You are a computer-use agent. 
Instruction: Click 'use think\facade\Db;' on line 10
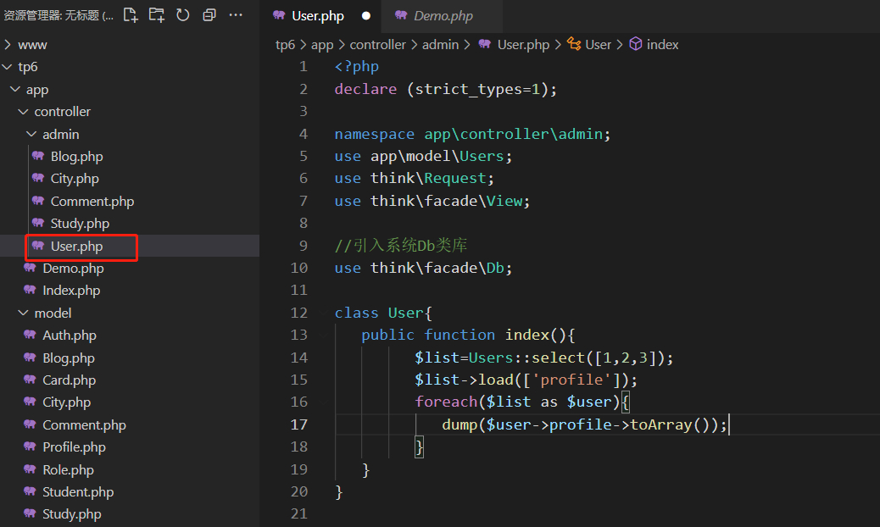tap(424, 268)
